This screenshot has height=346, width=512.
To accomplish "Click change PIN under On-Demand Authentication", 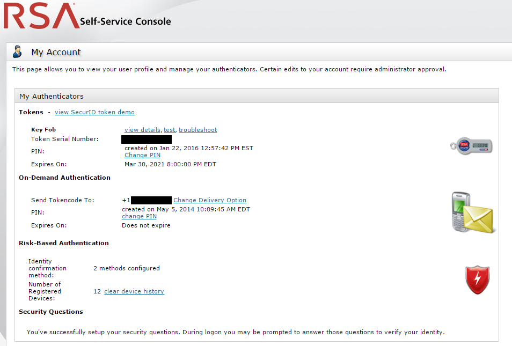I will (x=139, y=216).
